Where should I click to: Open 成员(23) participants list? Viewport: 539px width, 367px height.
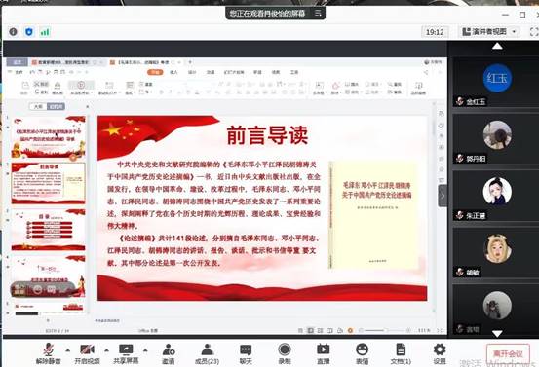click(x=207, y=354)
